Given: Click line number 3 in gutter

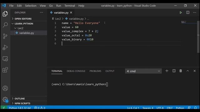Looking at the screenshot, I should [x=55, y=31].
